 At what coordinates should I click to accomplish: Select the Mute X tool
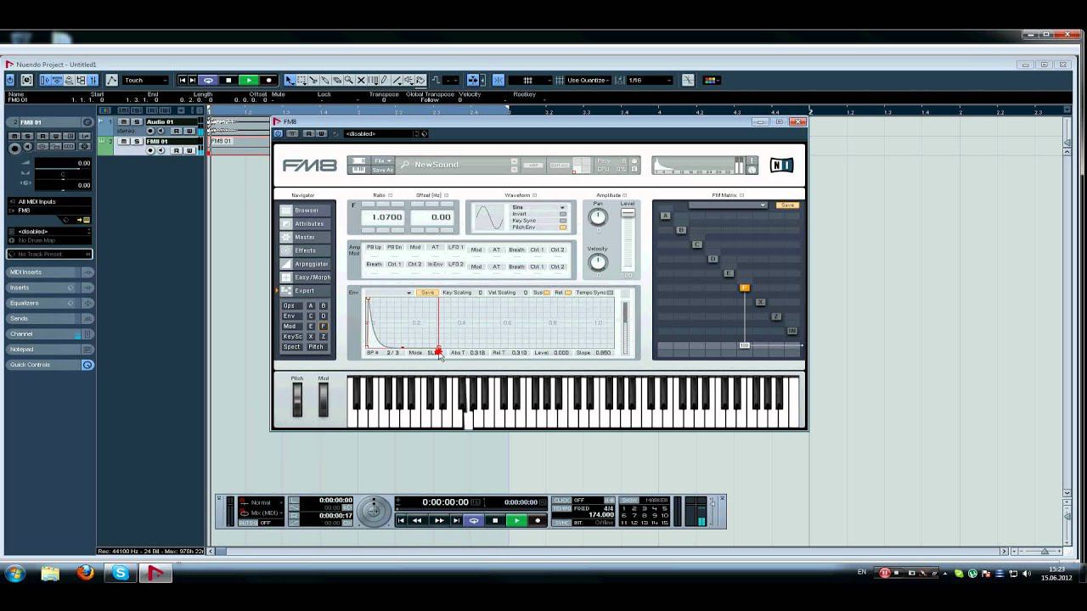(361, 80)
